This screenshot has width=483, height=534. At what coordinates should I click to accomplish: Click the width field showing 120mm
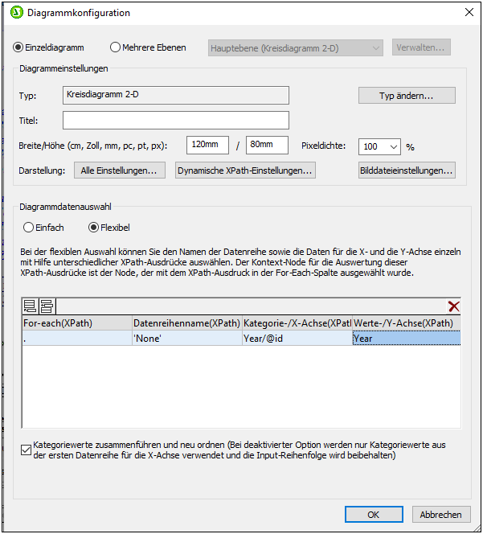click(207, 145)
